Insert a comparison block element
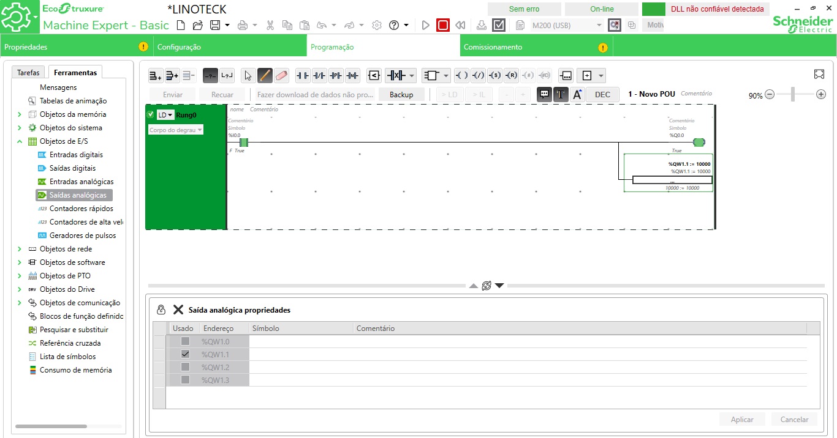 click(374, 75)
